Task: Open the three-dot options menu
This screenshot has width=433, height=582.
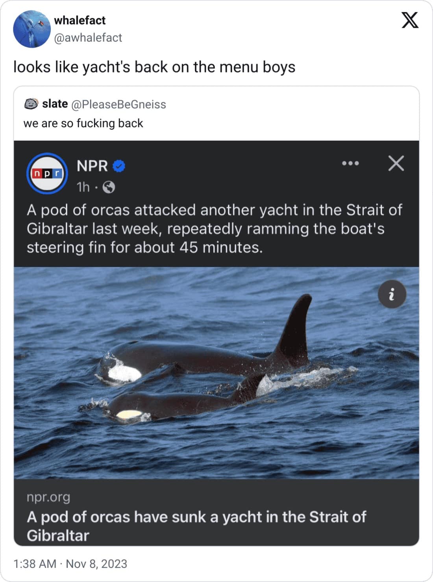Action: click(x=350, y=163)
